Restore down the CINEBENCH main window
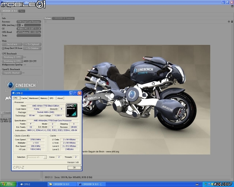The width and height of the screenshot is (234, 187). 227,2
